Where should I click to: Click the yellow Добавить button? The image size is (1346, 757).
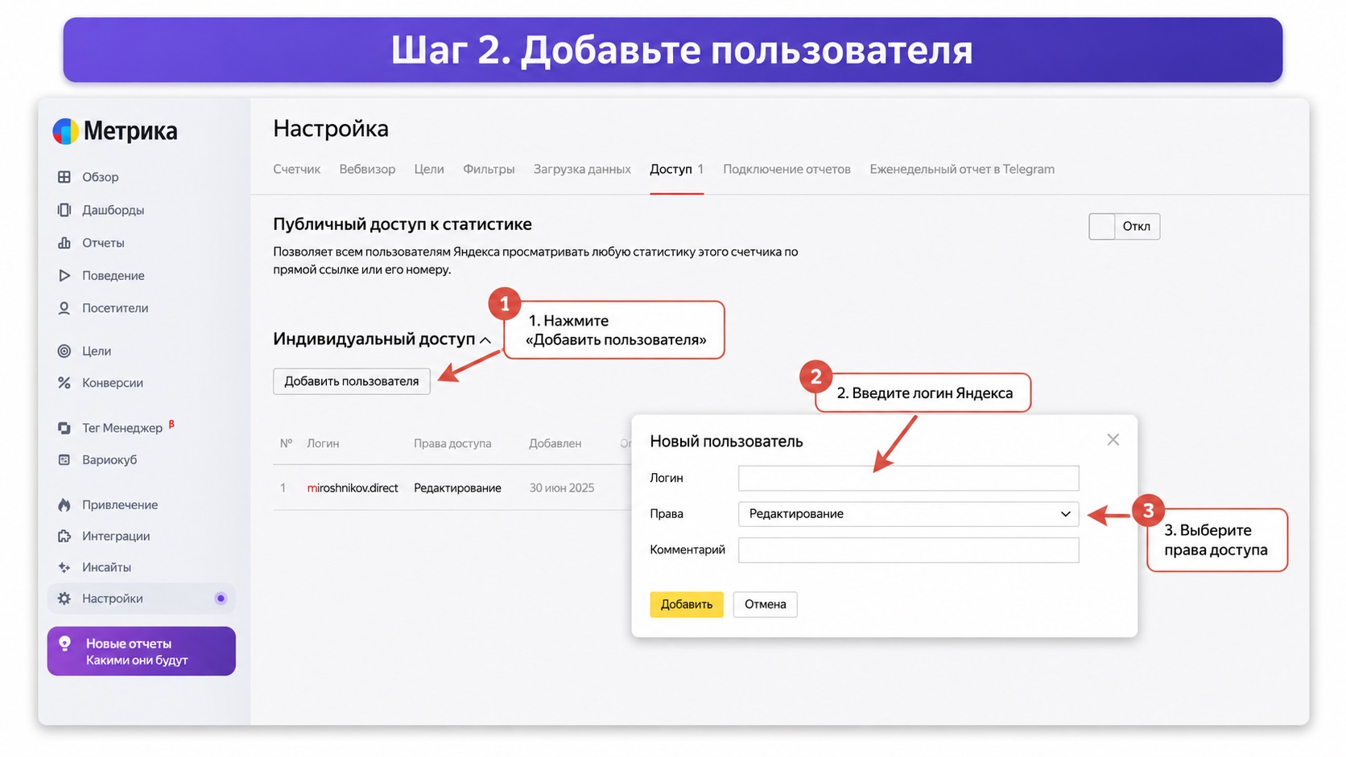(x=687, y=604)
